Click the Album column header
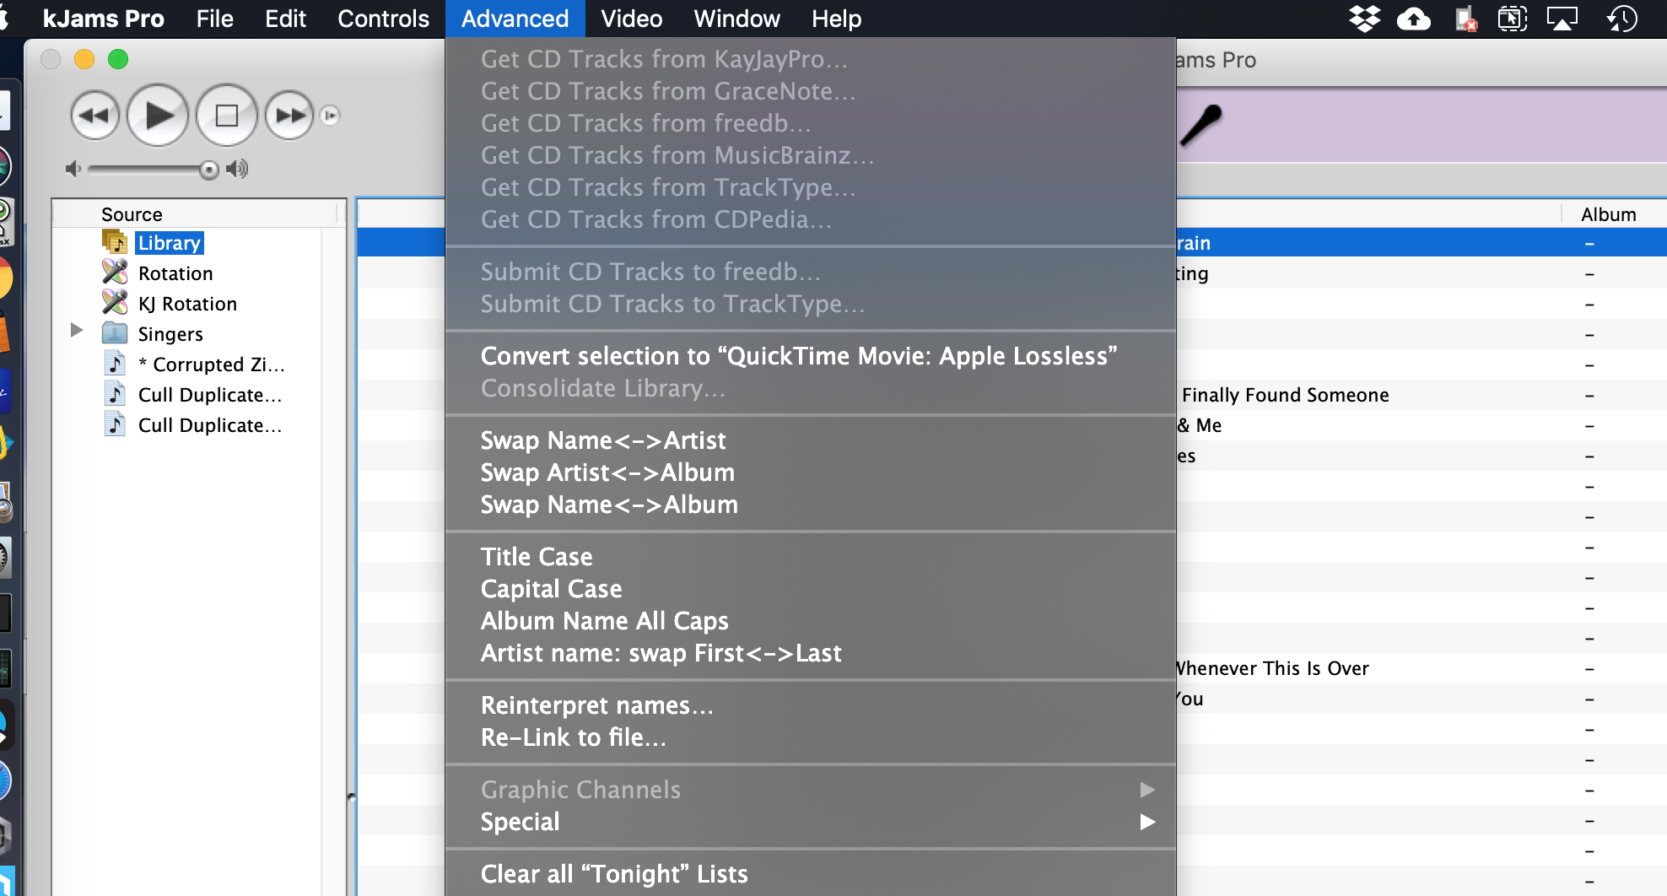The height and width of the screenshot is (896, 1667). (1608, 214)
